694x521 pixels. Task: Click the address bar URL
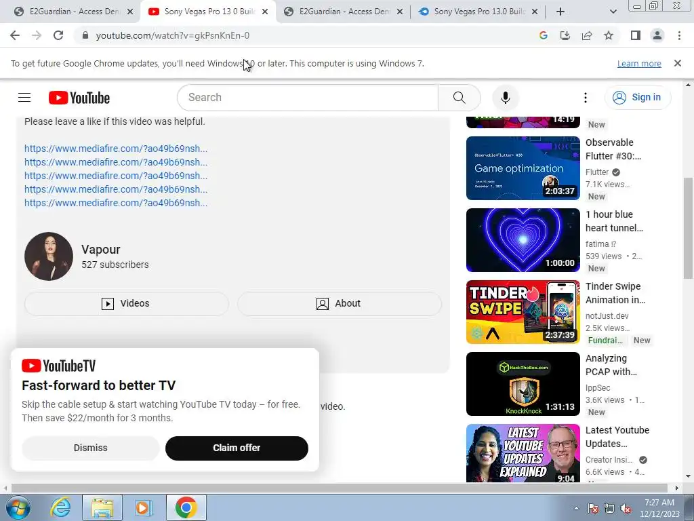(173, 35)
